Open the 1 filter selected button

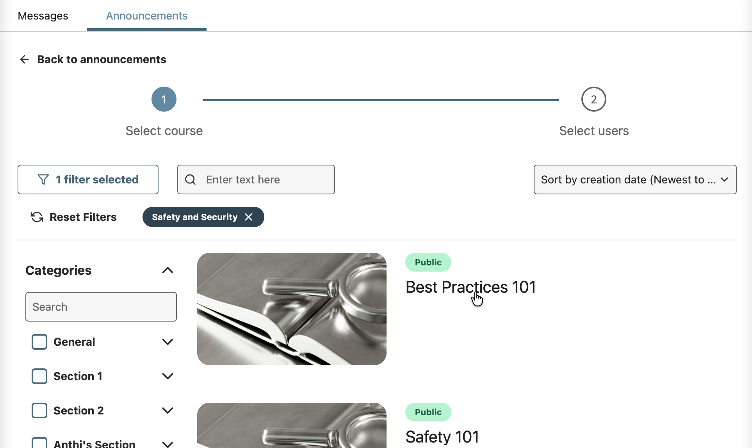tap(88, 180)
